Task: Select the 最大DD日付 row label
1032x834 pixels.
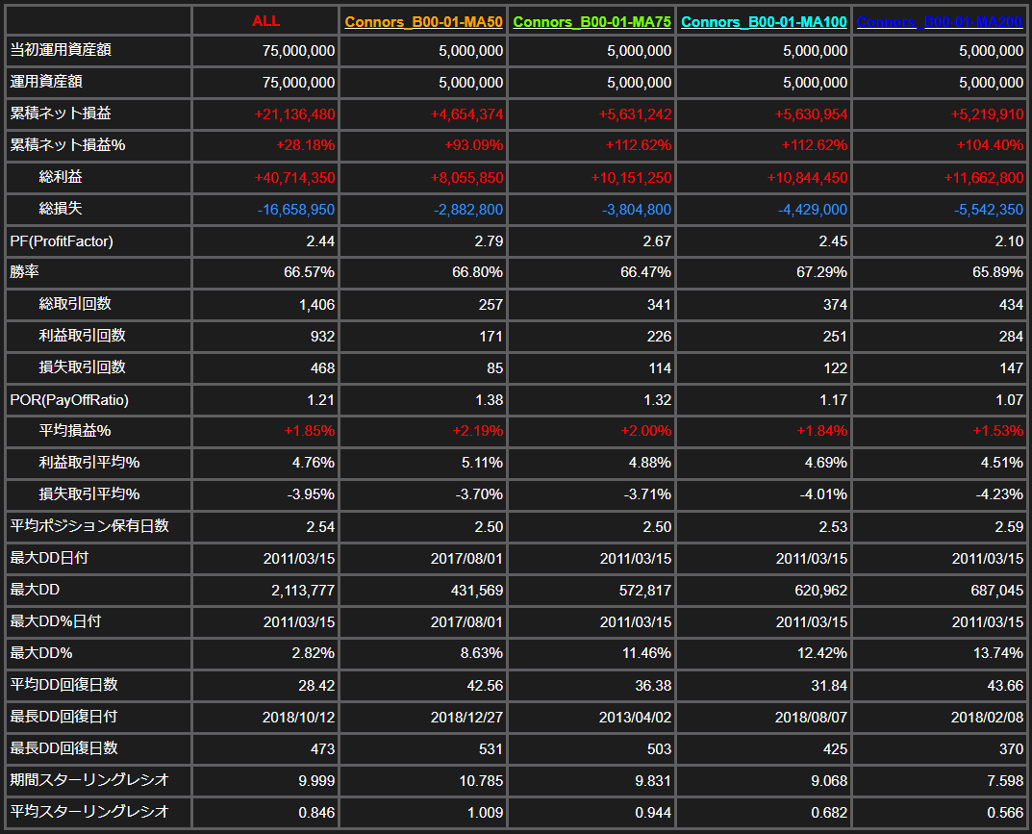Action: pos(49,558)
